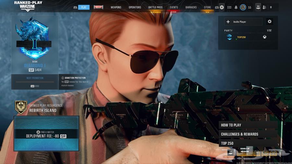The height and width of the screenshot is (164, 292).
Task: Select the TOP250 party member row
Action: click(248, 37)
